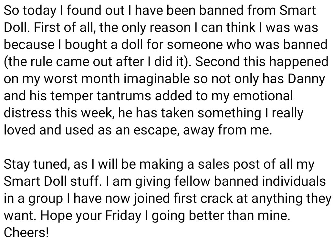Click the phrase 'temper tantrums'

pyautogui.click(x=100, y=96)
